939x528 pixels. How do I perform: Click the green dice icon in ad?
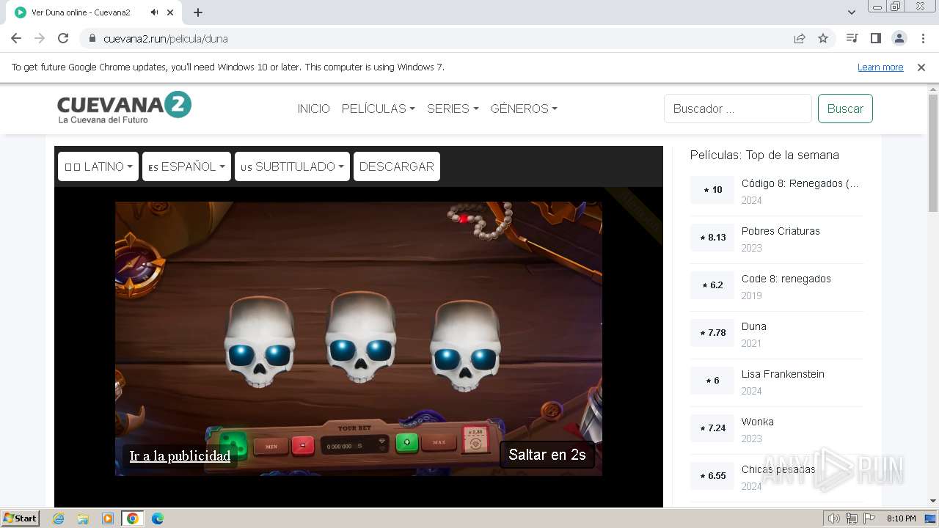(x=234, y=444)
